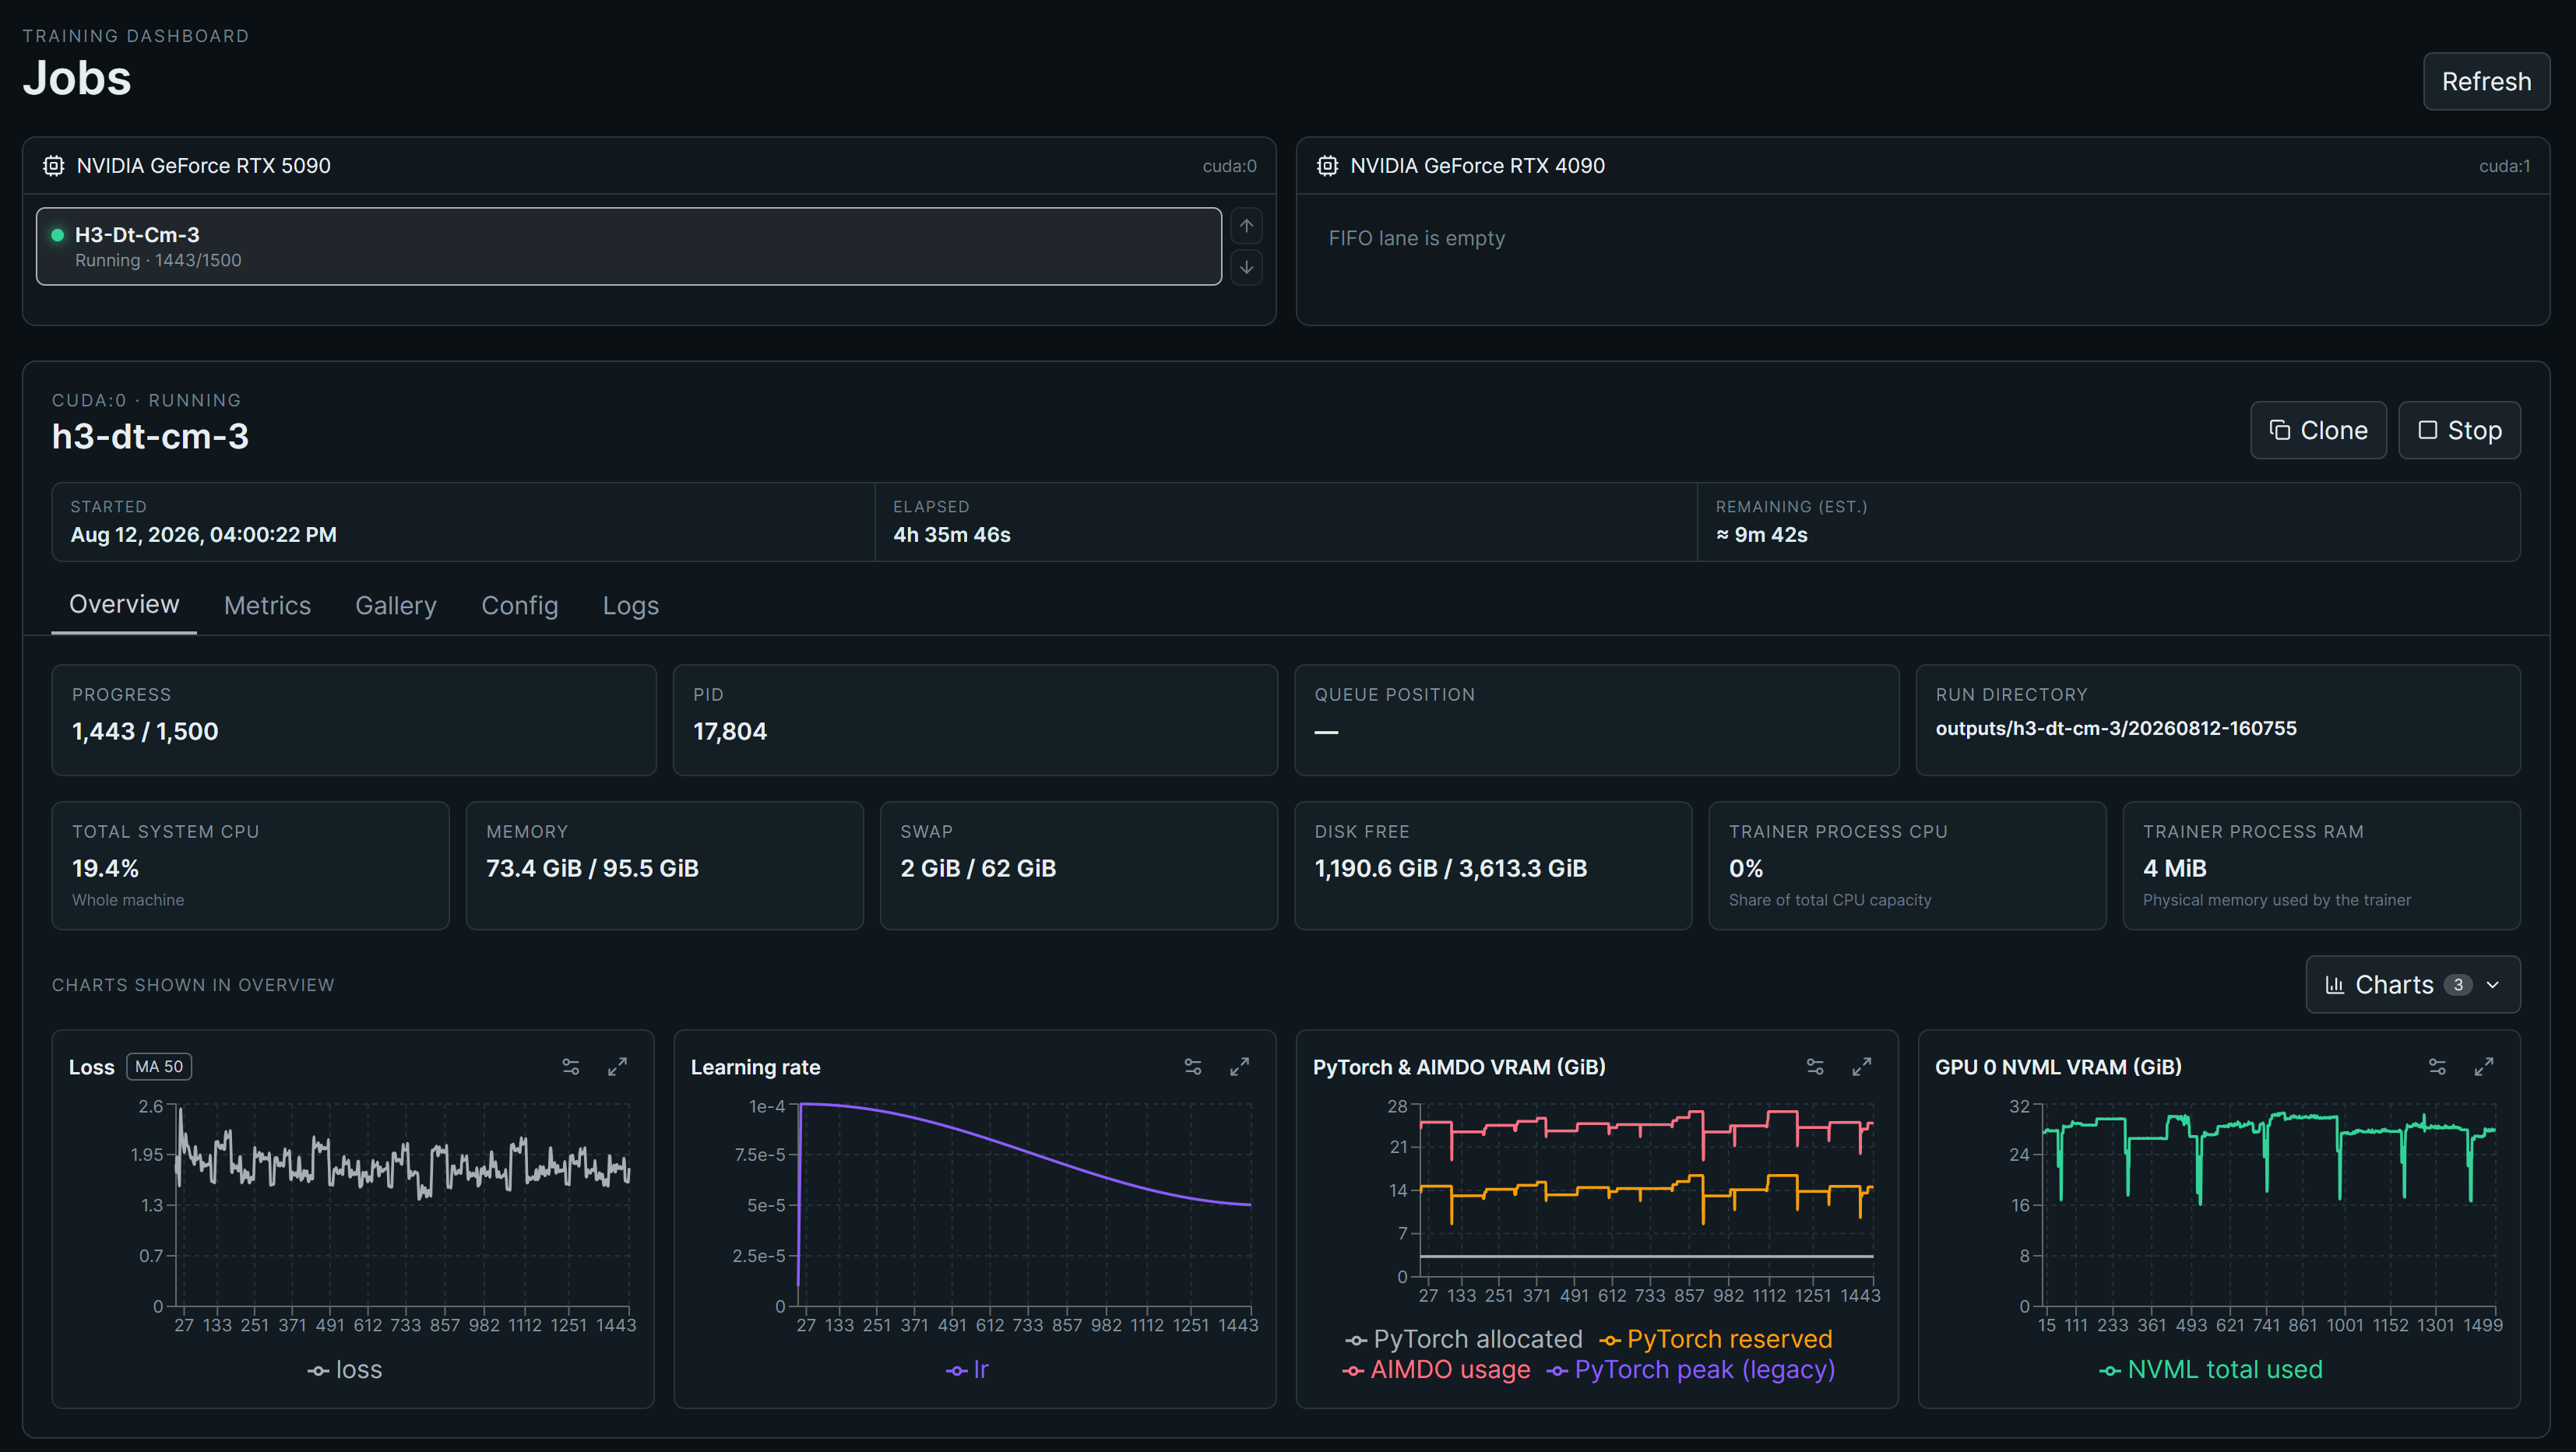Toggle PyTorch allocated series in legend

pyautogui.click(x=1465, y=1339)
